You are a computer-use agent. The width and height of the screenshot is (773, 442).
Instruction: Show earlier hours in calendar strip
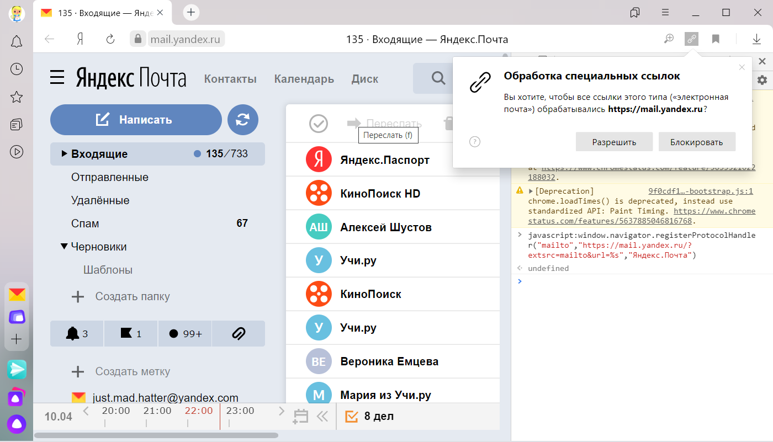coord(86,411)
